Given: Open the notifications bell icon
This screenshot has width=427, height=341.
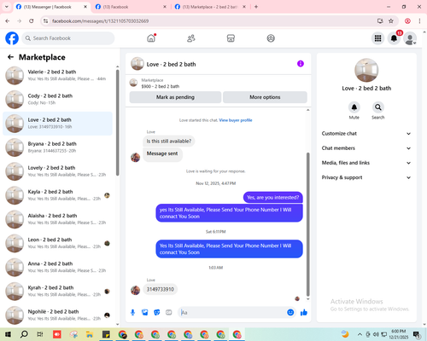Looking at the screenshot, I should pyautogui.click(x=394, y=38).
